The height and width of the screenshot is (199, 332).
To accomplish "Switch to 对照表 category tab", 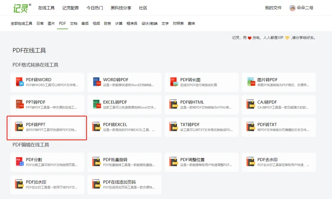I will [x=178, y=24].
